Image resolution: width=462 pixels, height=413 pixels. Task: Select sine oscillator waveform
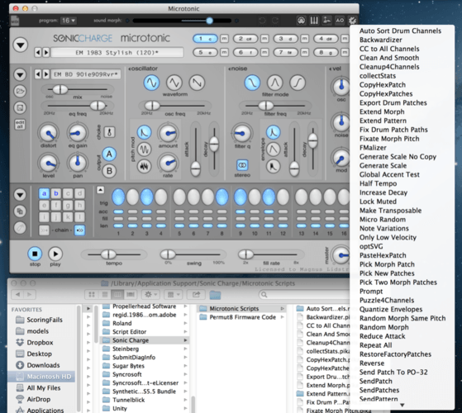[x=151, y=83]
